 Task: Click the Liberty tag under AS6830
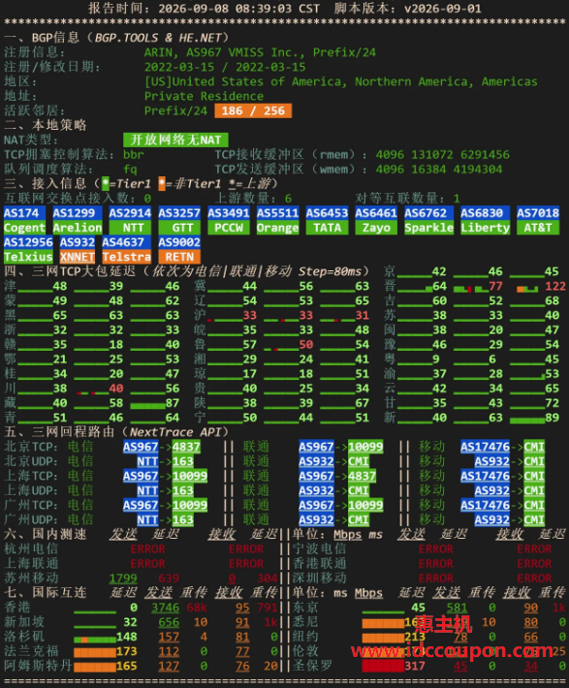485,228
